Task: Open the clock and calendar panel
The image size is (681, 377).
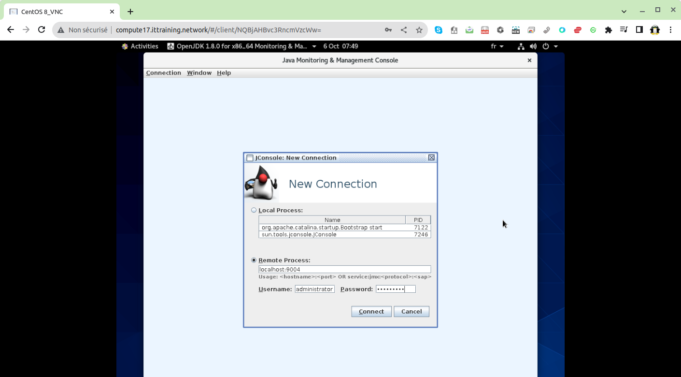Action: click(x=340, y=46)
